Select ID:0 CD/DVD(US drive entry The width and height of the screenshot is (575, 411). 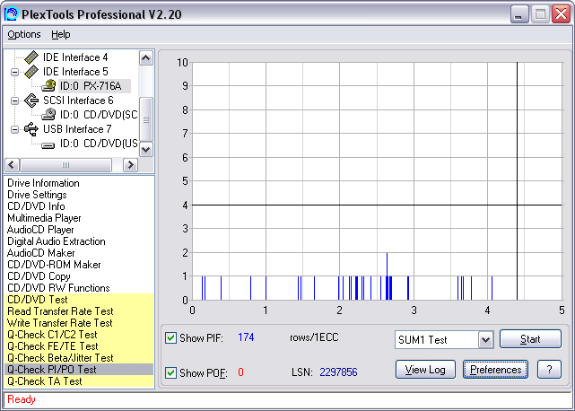click(x=99, y=144)
